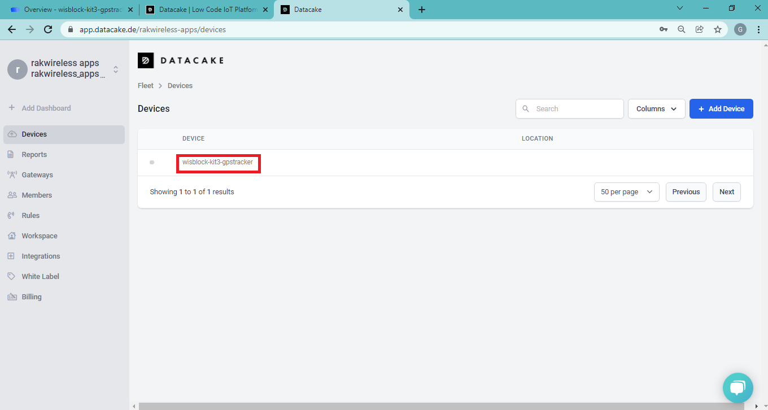Viewport: 768px width, 410px height.
Task: Click the Datacake logo icon
Action: point(146,60)
